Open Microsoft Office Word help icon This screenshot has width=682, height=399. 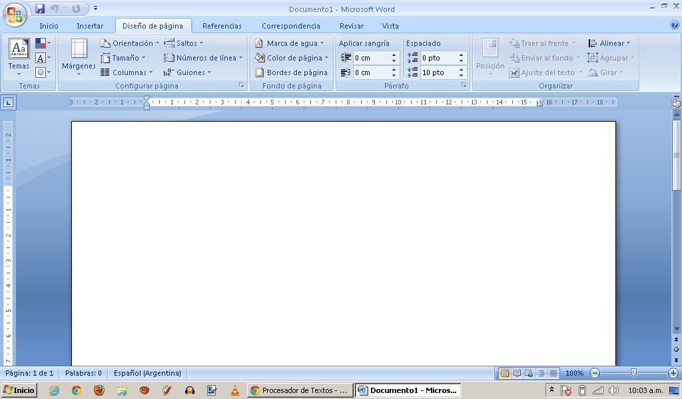click(674, 25)
